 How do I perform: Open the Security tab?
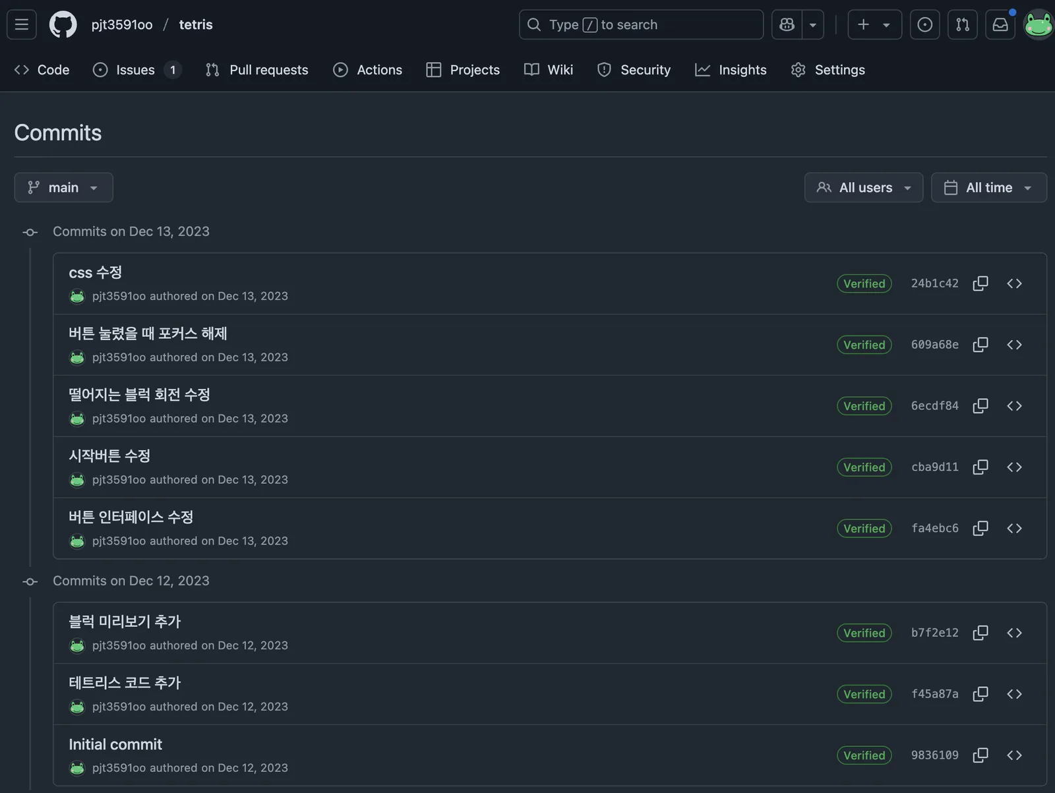pos(634,70)
